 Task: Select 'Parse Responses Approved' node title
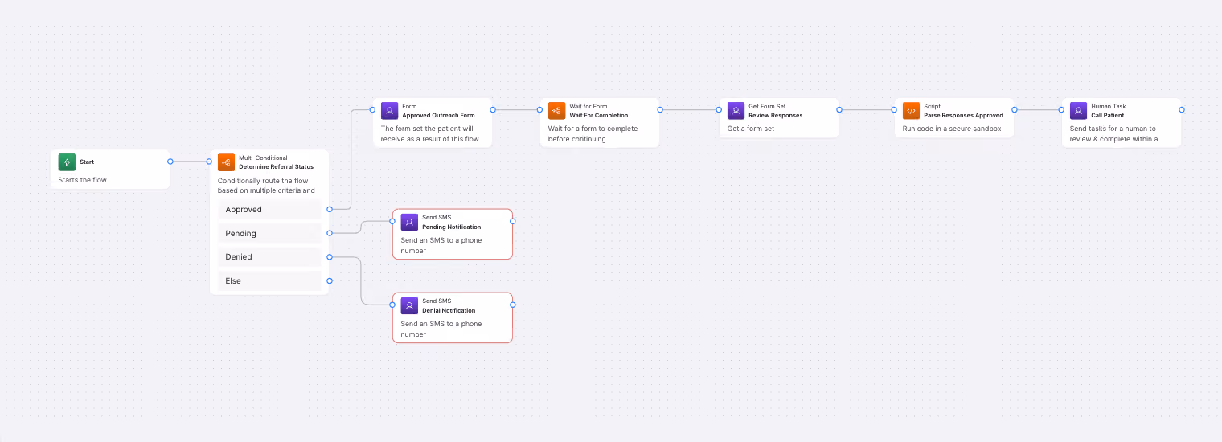(x=963, y=116)
